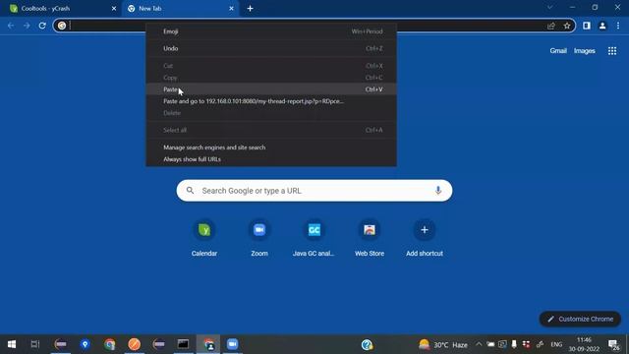Viewport: 629px width, 354px height.
Task: Choose Paste in the context menu
Action: point(271,89)
